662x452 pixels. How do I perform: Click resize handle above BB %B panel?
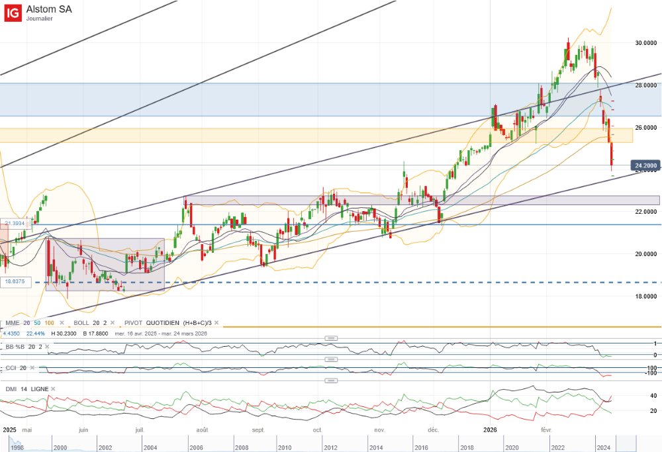click(331, 338)
